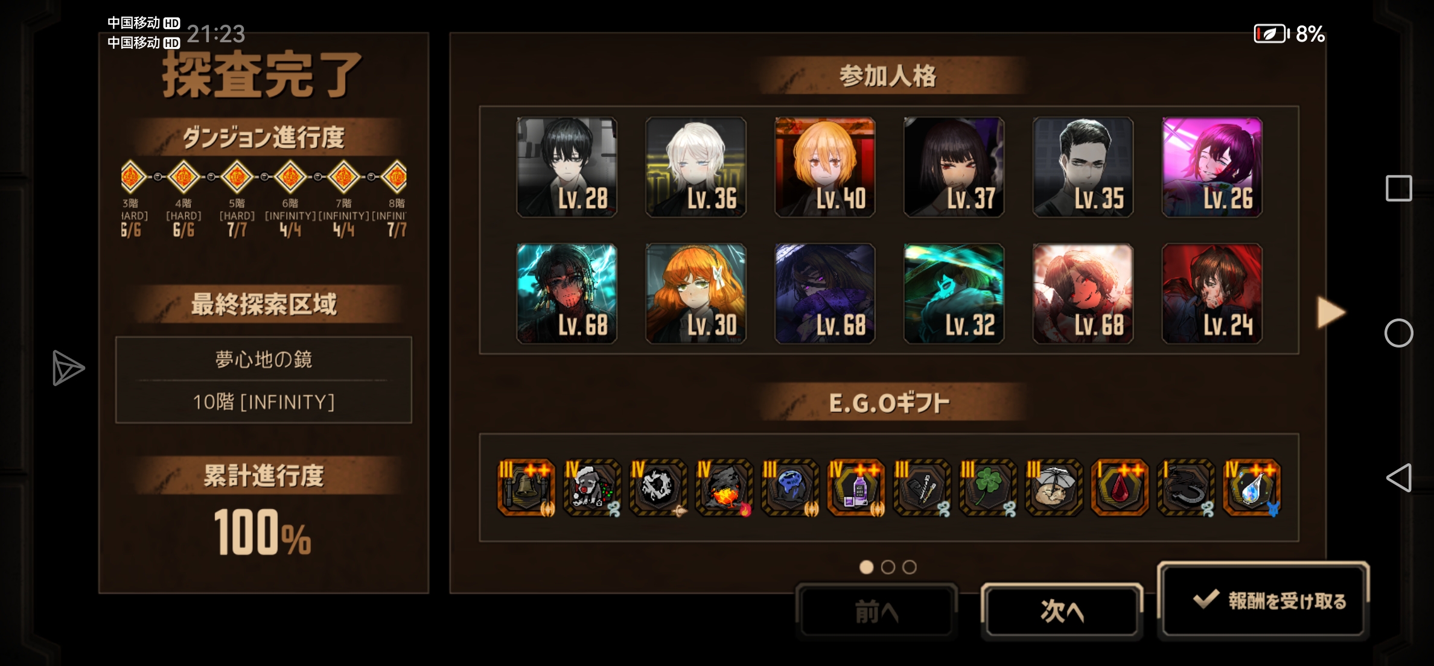This screenshot has height=666, width=1434.
Task: Click the send arrow icon on left edge
Action: (x=68, y=368)
